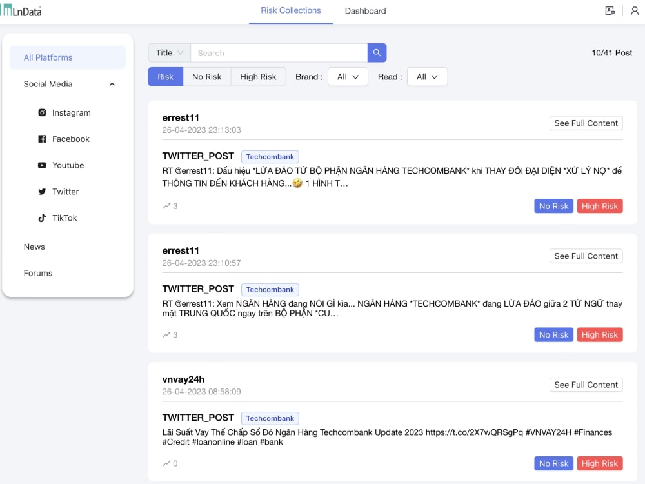Click the TikTok label in sidebar
Viewport: 645px width, 484px height.
tap(64, 218)
